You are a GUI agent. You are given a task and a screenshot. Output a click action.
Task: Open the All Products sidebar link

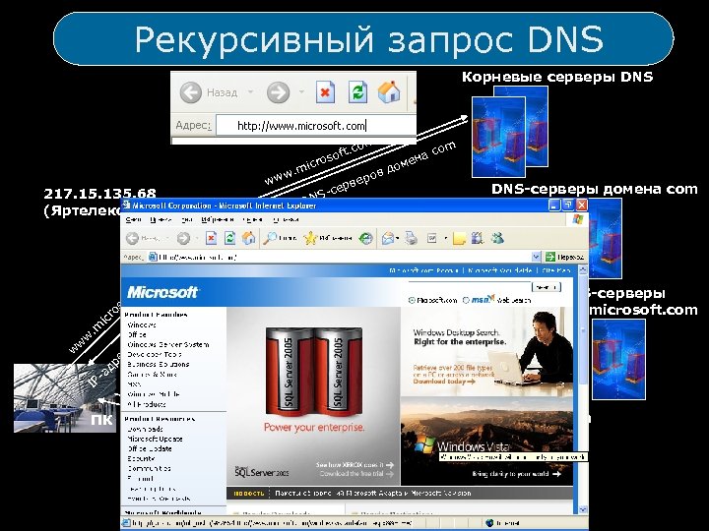(147, 404)
